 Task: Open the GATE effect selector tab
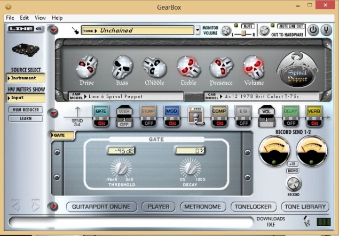point(62,135)
